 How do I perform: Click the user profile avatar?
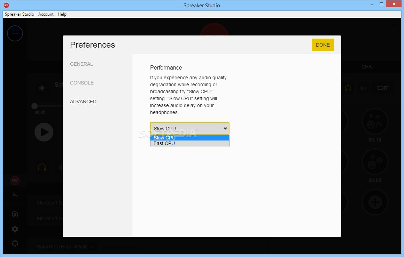click(15, 33)
